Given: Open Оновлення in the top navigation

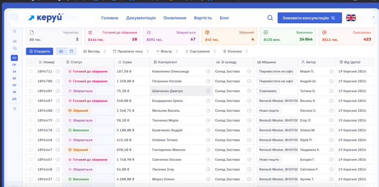Looking at the screenshot, I should click(175, 18).
